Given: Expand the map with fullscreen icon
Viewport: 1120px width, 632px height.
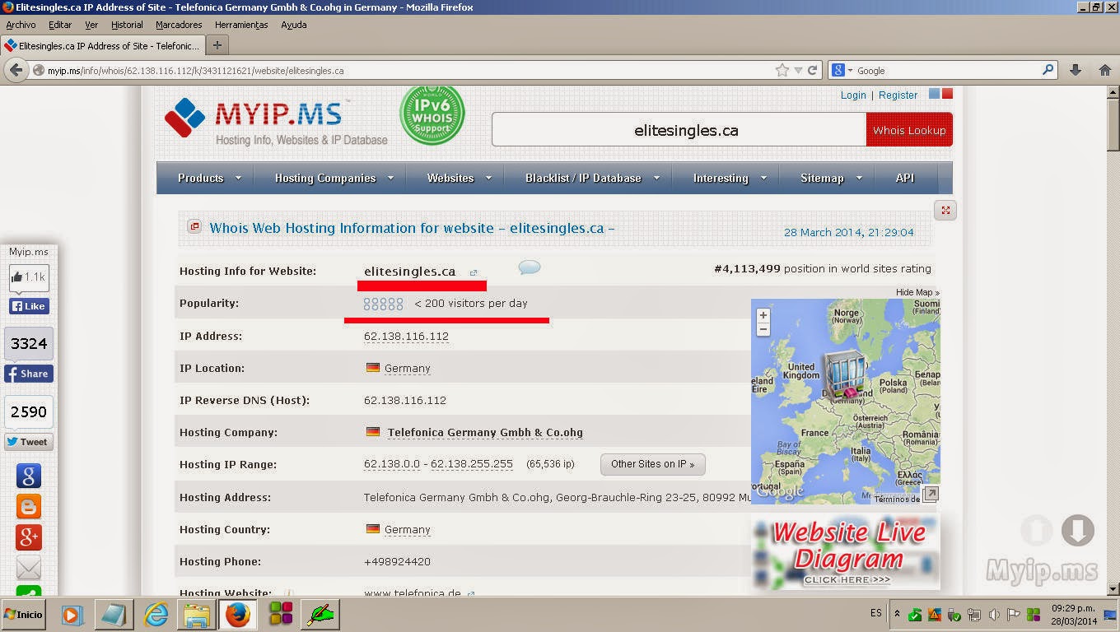Looking at the screenshot, I should (x=930, y=494).
